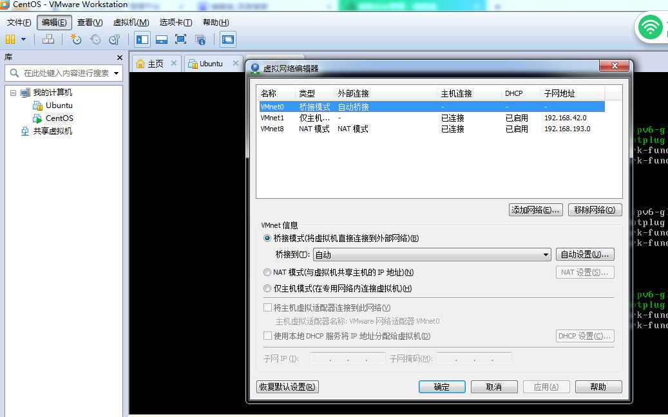Click the home icon on 主页 tab

[140, 64]
